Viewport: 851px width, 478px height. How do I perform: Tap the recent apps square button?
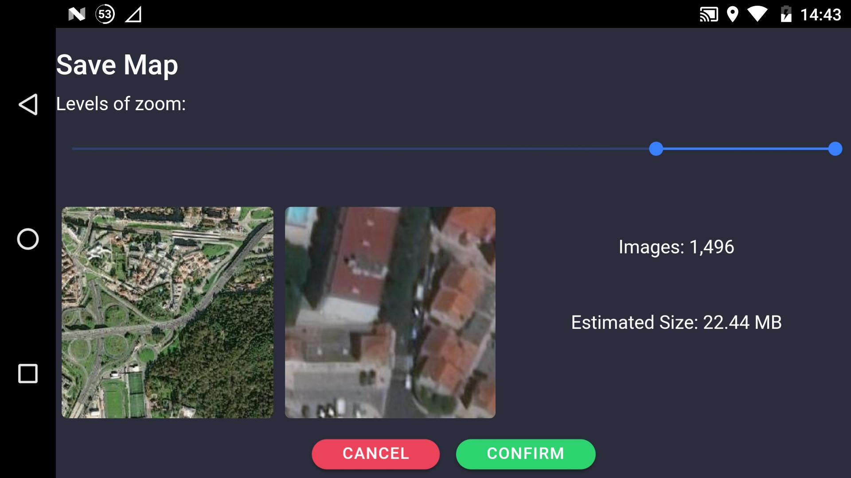(x=28, y=374)
